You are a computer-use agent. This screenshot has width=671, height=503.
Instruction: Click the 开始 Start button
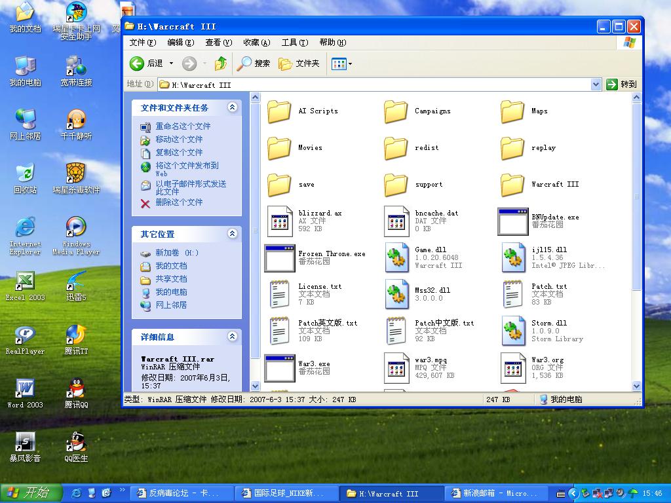point(31,493)
